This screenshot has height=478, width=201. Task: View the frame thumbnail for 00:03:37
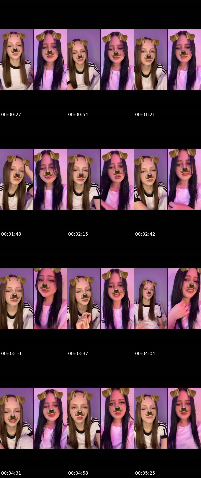[100, 299]
